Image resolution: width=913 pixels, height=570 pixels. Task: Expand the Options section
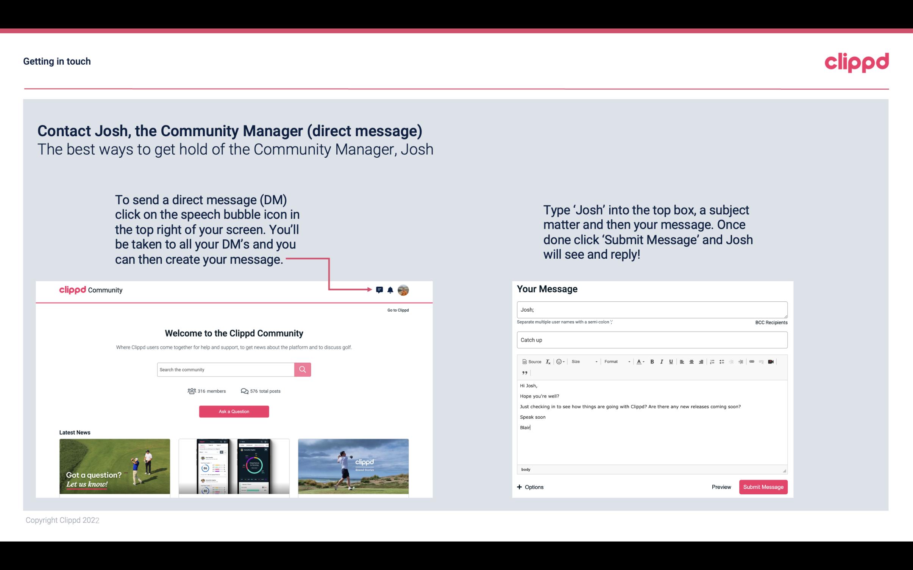tap(530, 487)
